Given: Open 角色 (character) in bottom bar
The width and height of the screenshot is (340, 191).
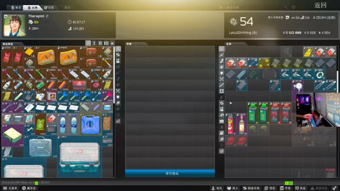Looking at the screenshot, I should (x=217, y=188).
